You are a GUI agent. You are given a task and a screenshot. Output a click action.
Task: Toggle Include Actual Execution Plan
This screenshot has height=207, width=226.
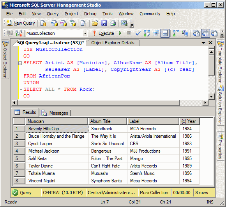(176, 33)
